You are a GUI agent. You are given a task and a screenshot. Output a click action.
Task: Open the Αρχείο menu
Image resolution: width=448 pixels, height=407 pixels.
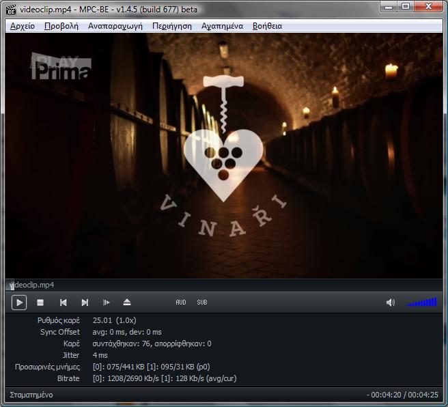[23, 26]
